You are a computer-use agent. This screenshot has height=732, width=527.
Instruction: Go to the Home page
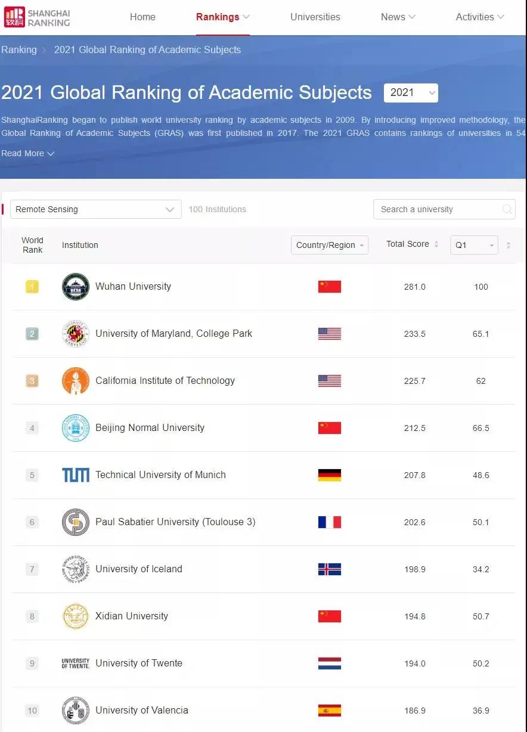click(142, 17)
